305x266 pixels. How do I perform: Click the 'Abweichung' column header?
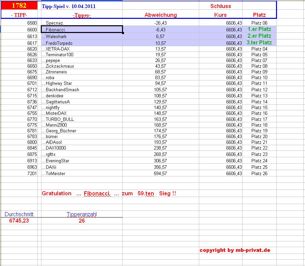161,15
